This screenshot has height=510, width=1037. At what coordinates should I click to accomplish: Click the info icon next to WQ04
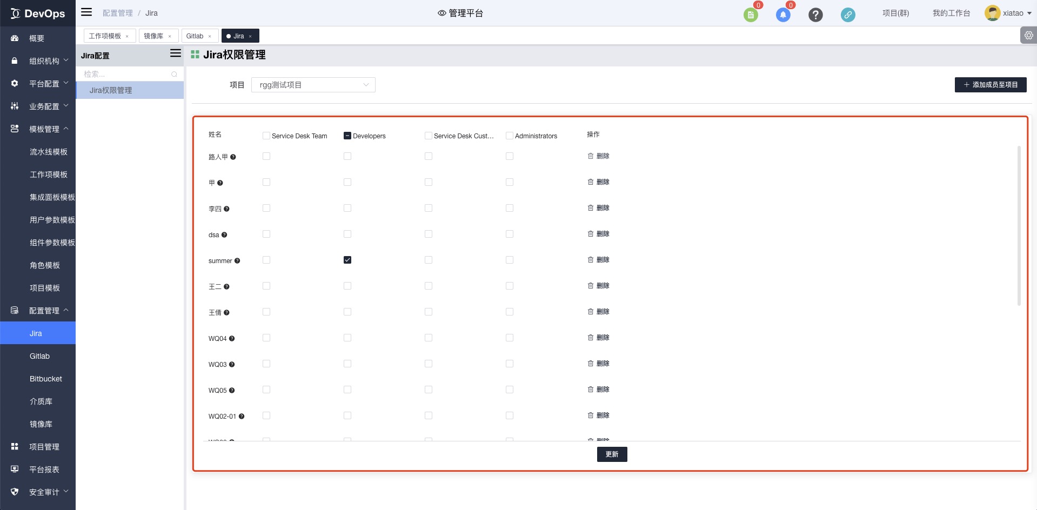click(231, 338)
